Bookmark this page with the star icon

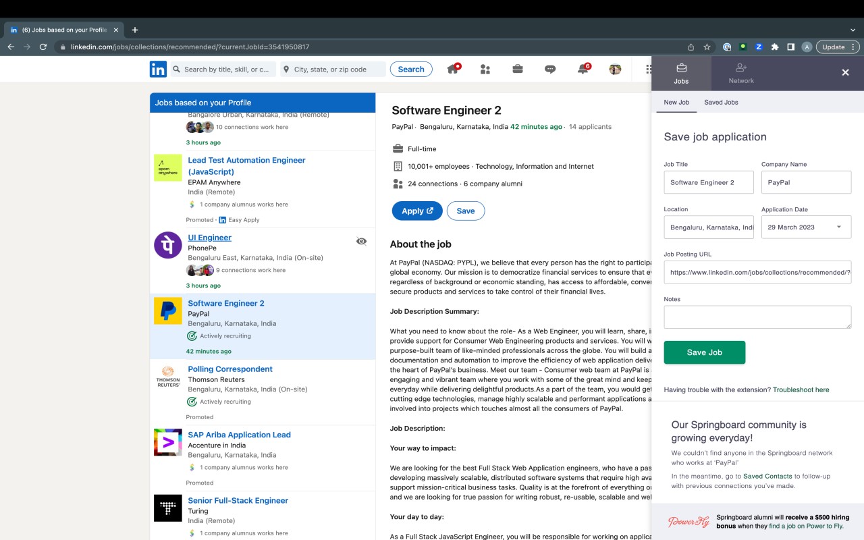click(x=707, y=47)
